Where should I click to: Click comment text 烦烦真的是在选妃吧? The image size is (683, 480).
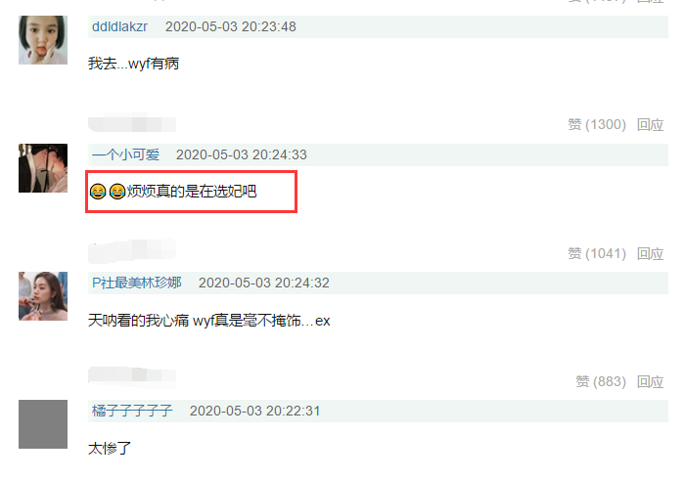point(192,191)
